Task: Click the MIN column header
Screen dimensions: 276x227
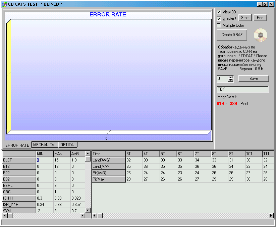Action: pos(45,154)
